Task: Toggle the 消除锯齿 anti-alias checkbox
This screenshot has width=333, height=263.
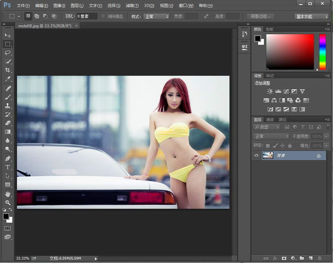Action: click(103, 16)
